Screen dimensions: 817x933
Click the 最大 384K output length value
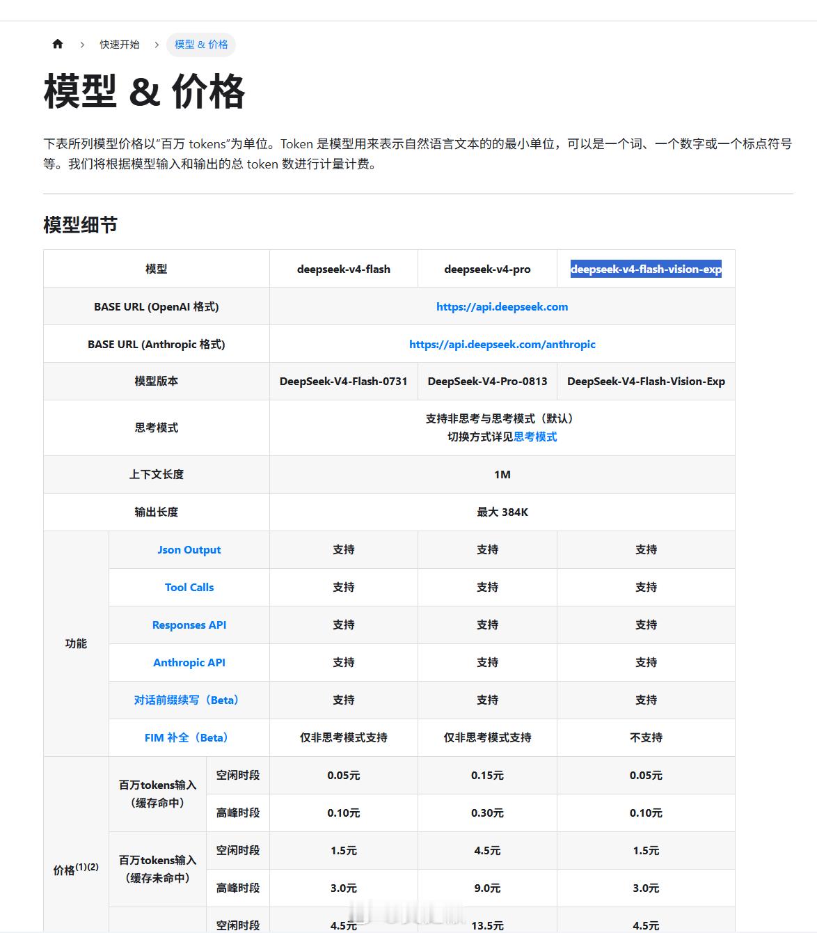[x=502, y=512]
